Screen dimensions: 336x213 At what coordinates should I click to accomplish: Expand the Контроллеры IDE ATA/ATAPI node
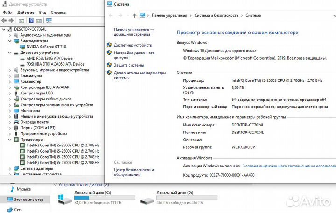10,87
